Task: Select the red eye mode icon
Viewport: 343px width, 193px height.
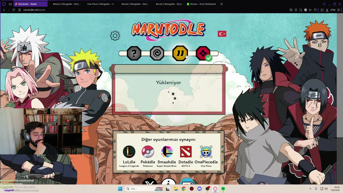Action: click(x=203, y=53)
